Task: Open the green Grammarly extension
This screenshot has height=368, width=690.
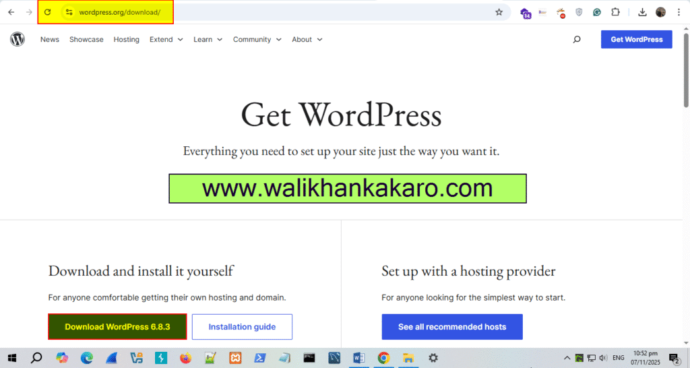Action: pos(597,12)
